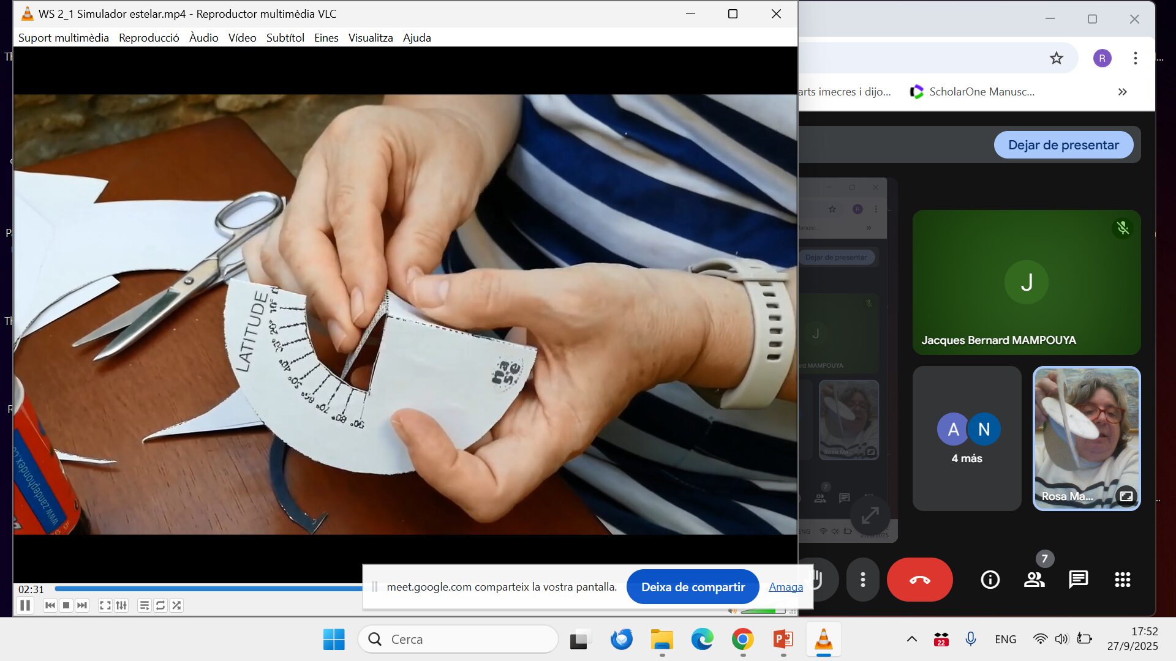1176x661 pixels.
Task: Pause the VLC video playback
Action: click(25, 605)
